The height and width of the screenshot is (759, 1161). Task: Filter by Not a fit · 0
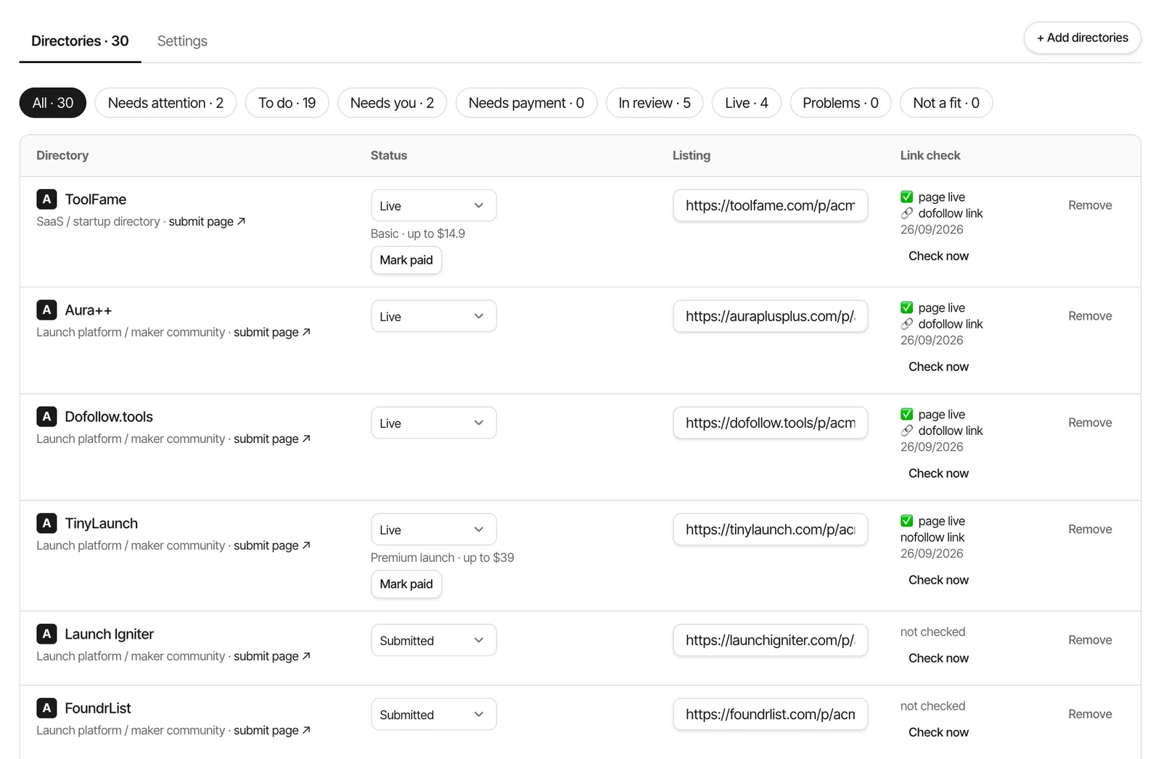(x=946, y=103)
